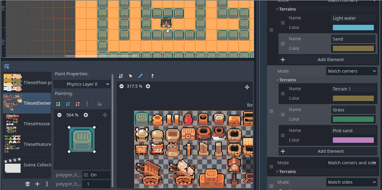The height and width of the screenshot is (190, 382).
Task: Edit polygon_0 value field showing 1
Action: (x=96, y=184)
